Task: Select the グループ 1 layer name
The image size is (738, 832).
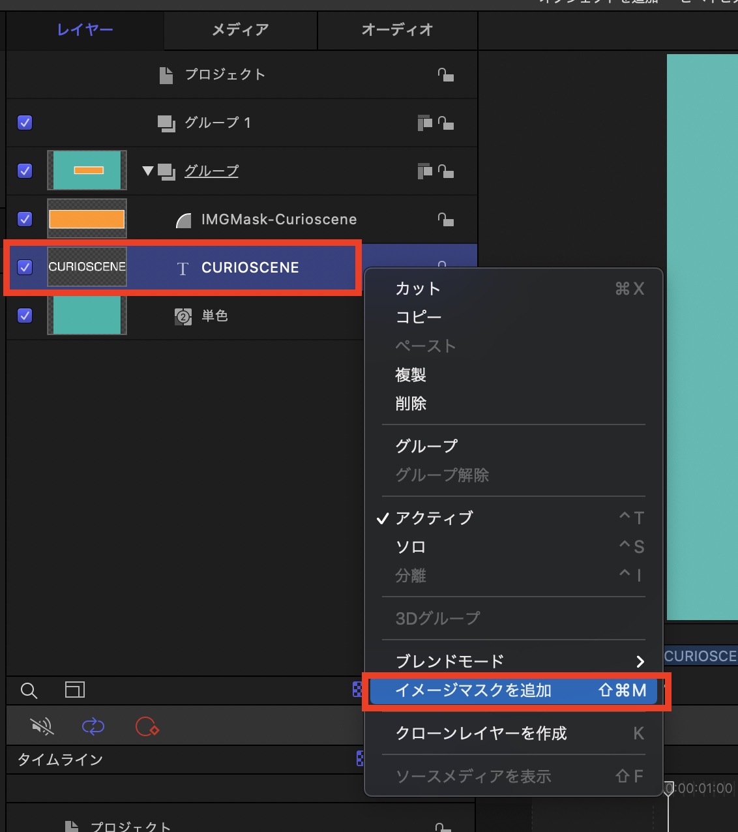Action: pos(218,123)
